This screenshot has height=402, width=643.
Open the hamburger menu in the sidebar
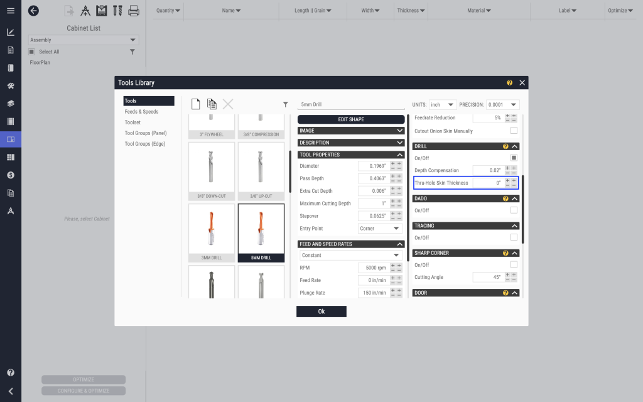(11, 11)
